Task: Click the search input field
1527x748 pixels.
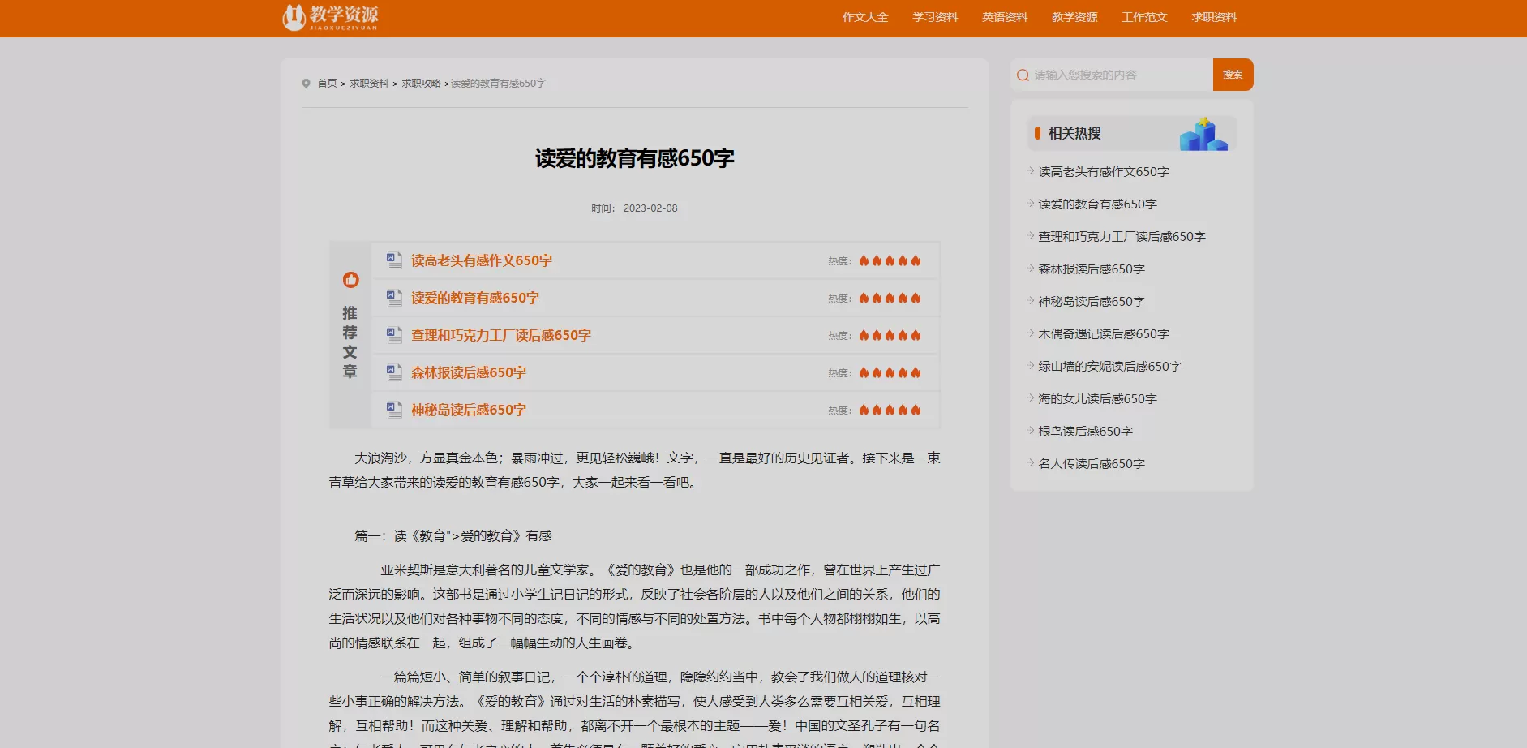Action: 1111,74
